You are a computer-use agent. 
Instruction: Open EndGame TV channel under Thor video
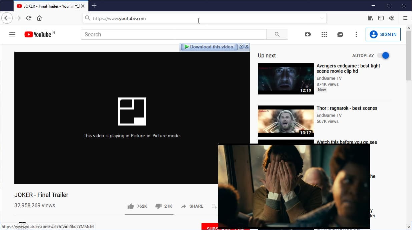point(329,116)
